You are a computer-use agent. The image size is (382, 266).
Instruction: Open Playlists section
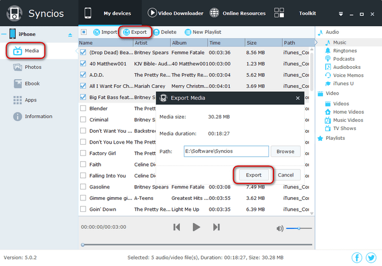331,138
